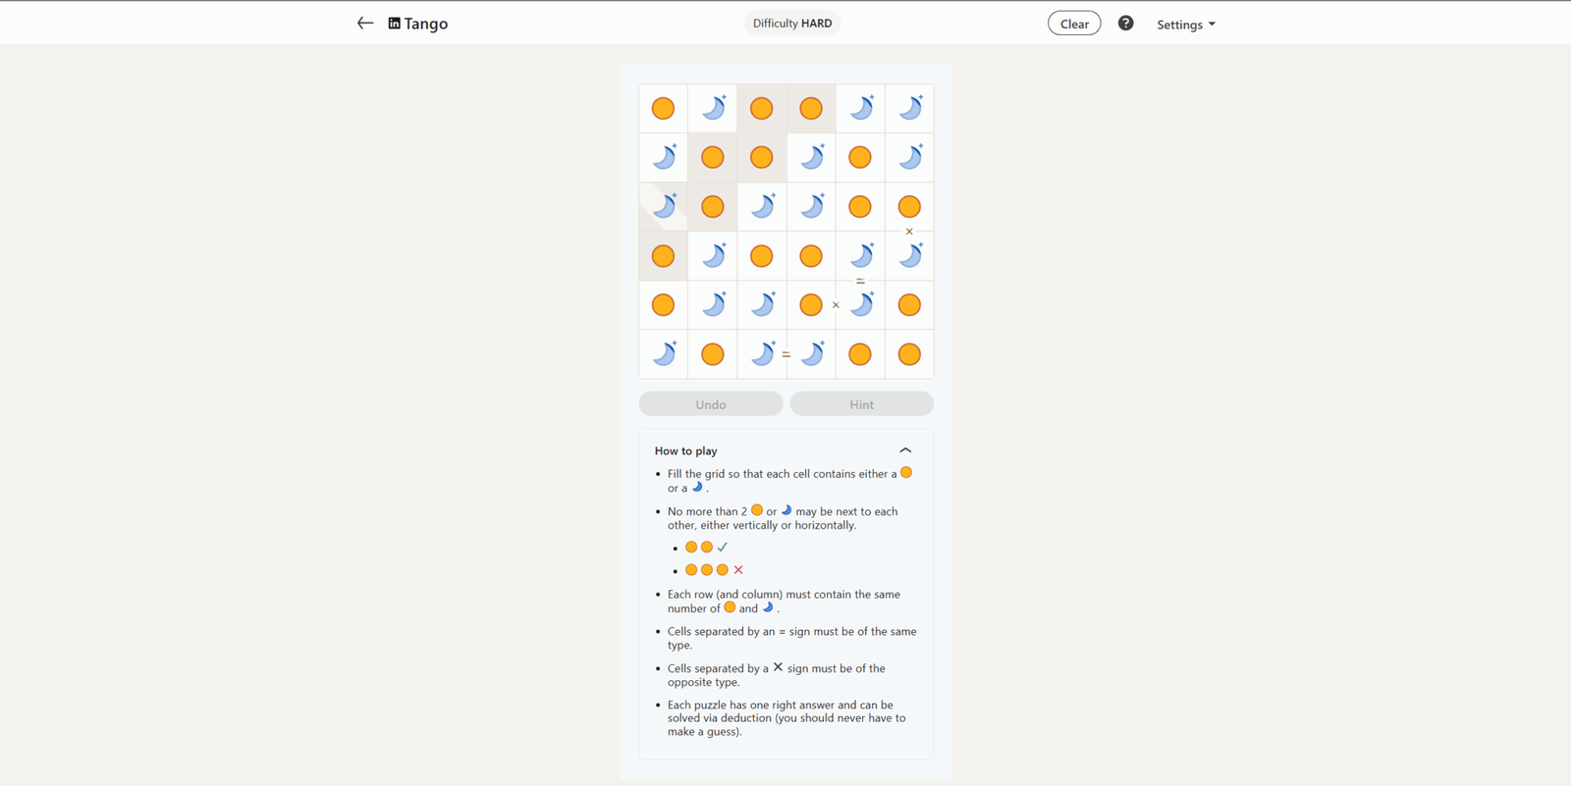Click the Undo button
1571x786 pixels.
(711, 404)
